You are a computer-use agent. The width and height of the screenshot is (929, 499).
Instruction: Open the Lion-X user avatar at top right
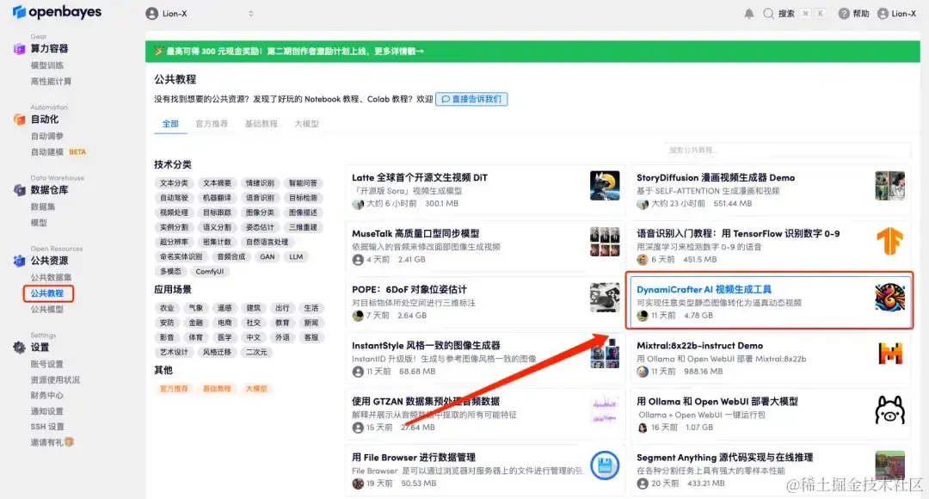(883, 14)
